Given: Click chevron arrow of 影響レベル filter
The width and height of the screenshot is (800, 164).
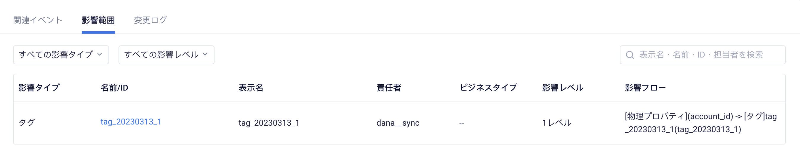Looking at the screenshot, I should 205,55.
